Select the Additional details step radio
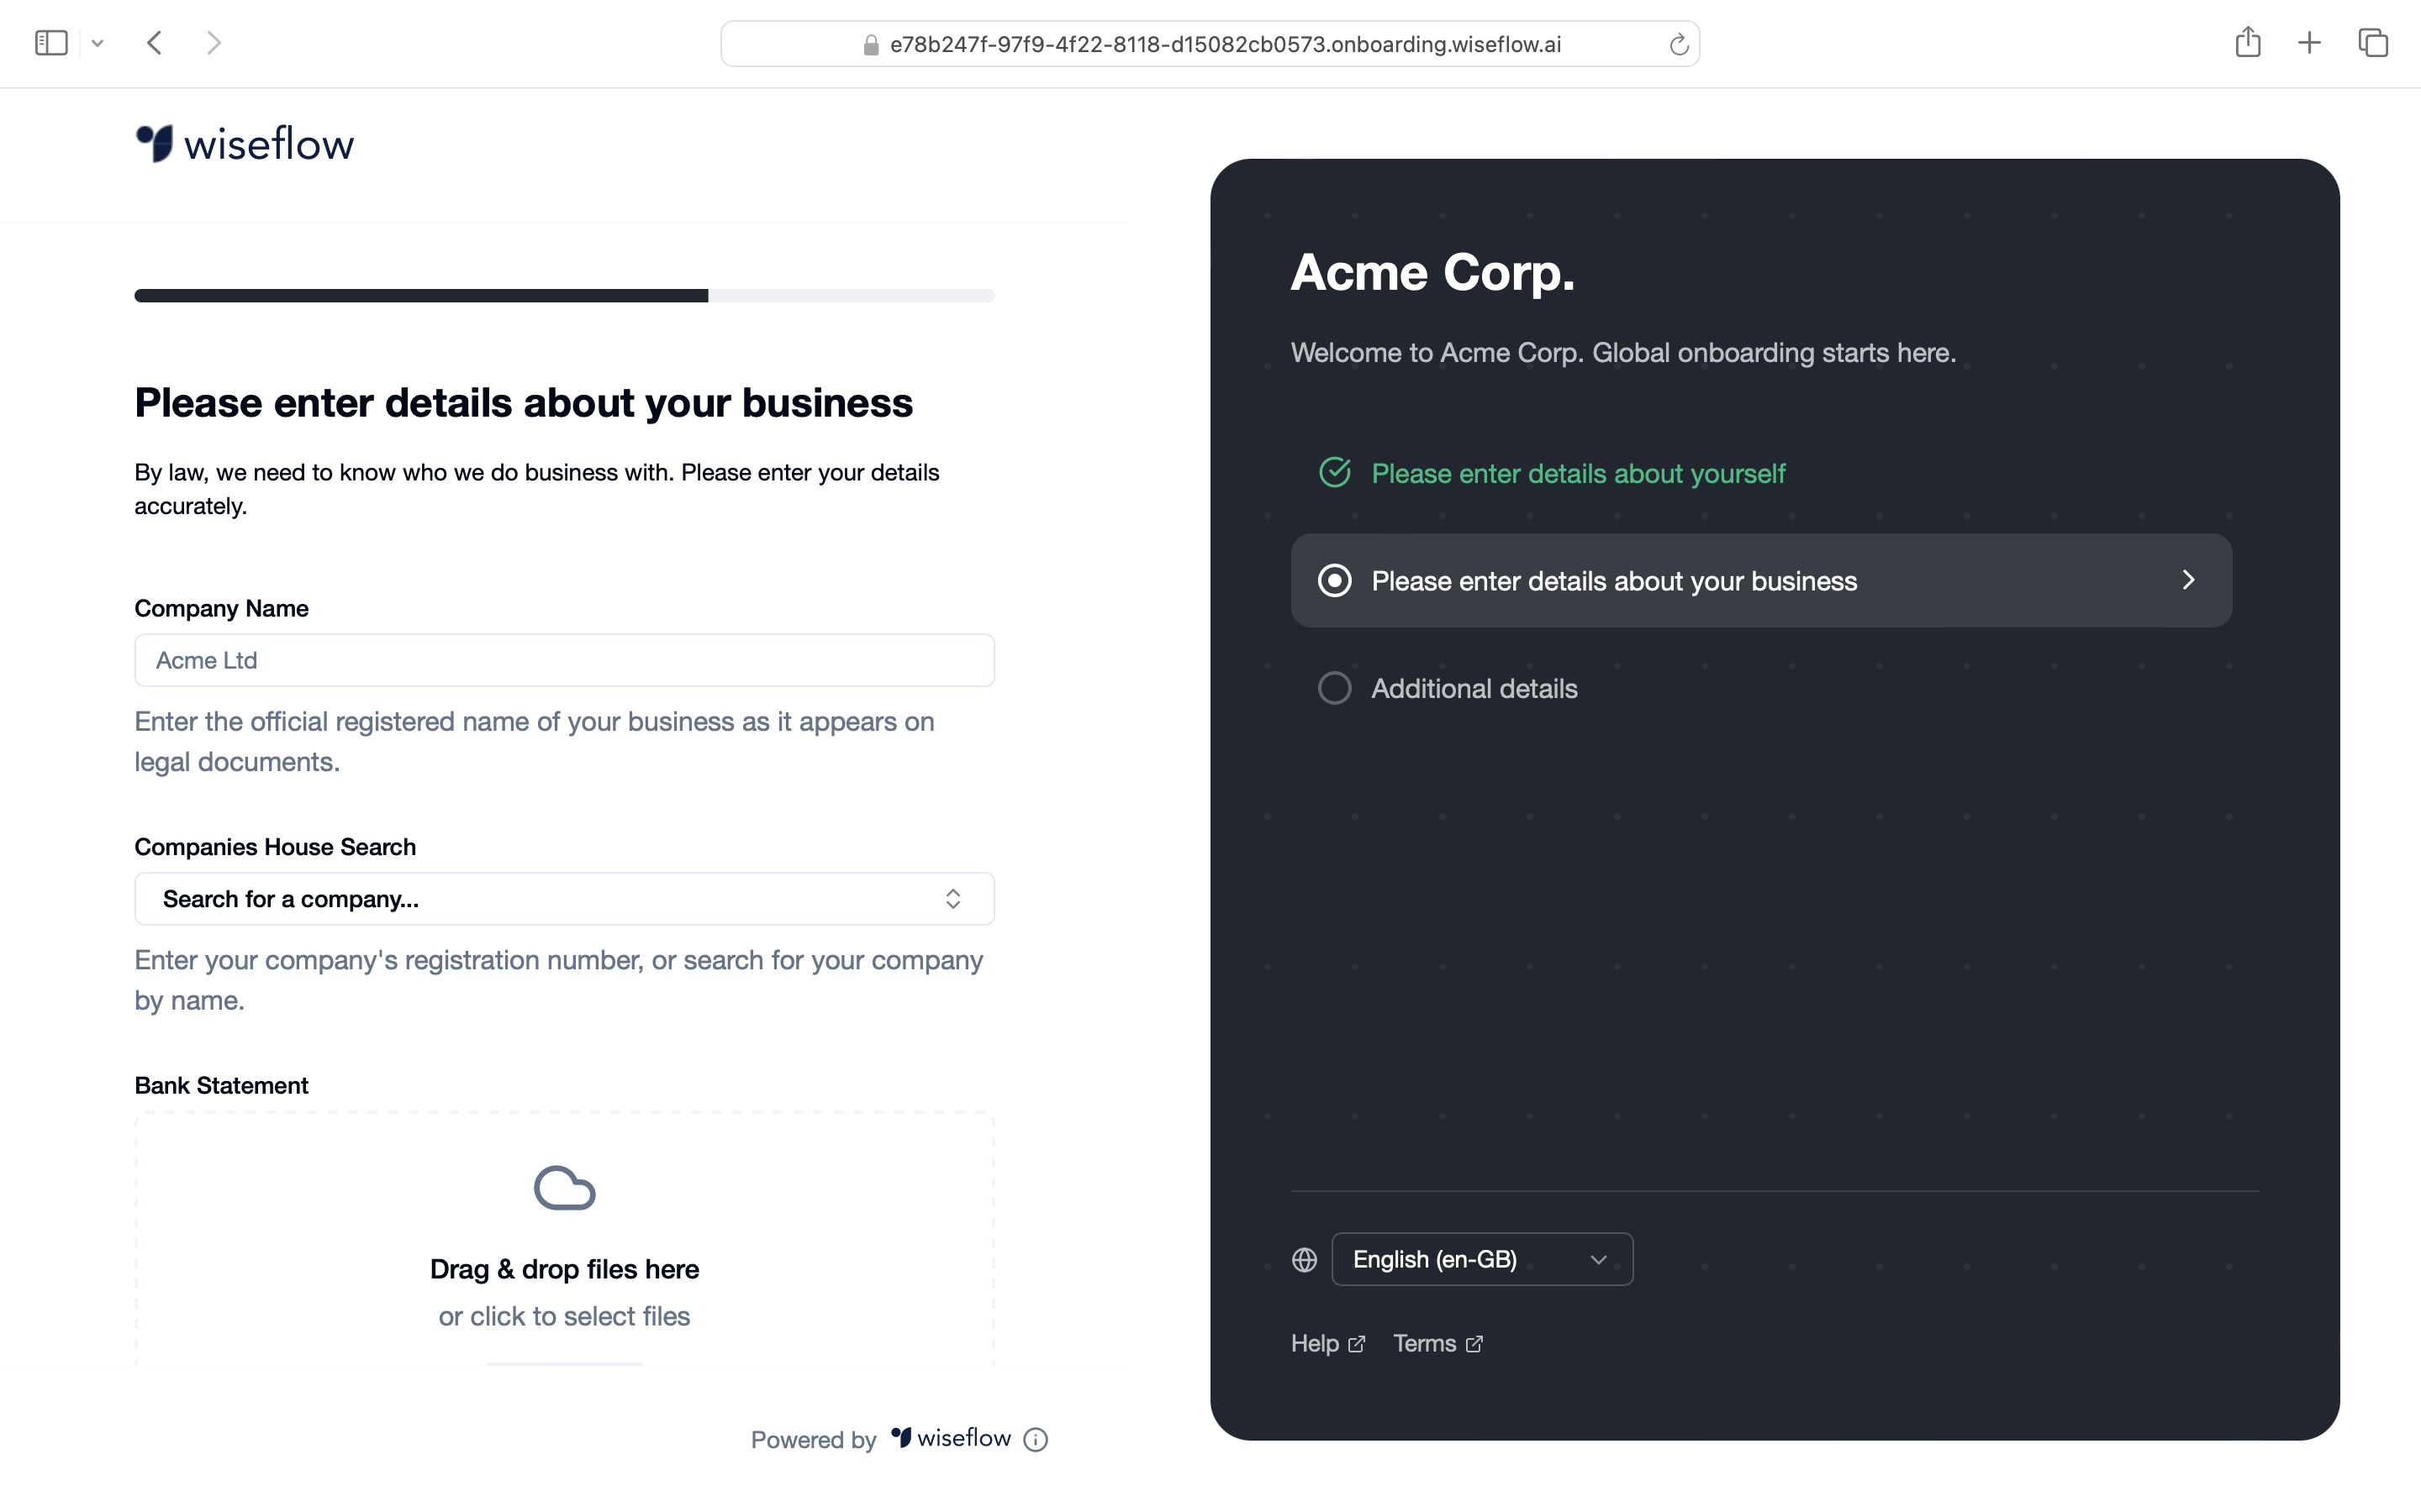 click(x=1335, y=687)
